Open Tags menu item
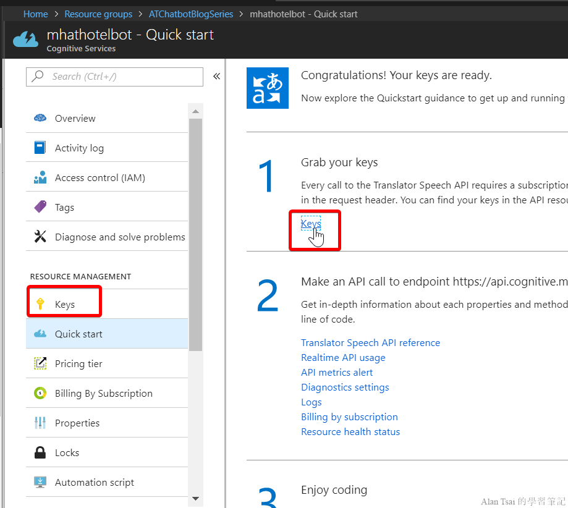 point(107,207)
